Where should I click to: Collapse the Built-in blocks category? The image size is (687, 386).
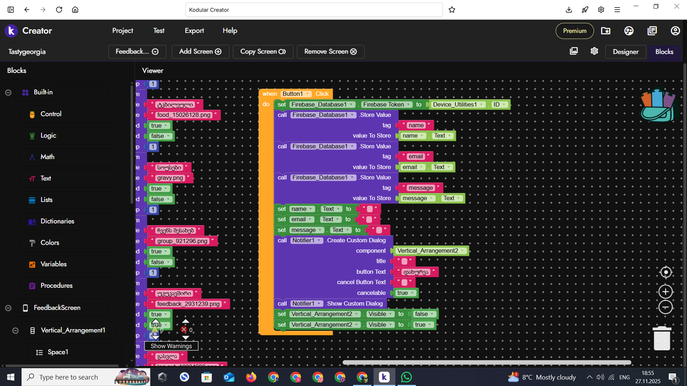[x=8, y=93]
